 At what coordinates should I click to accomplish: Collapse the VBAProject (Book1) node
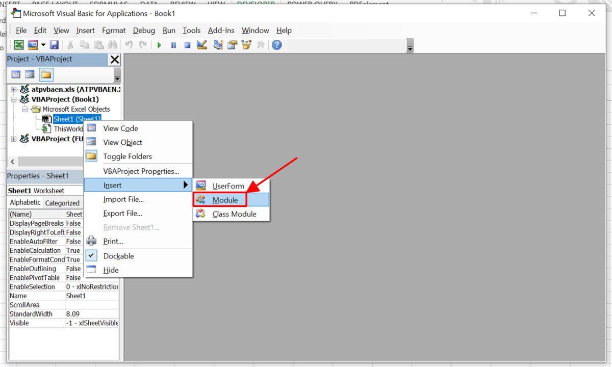pyautogui.click(x=14, y=99)
